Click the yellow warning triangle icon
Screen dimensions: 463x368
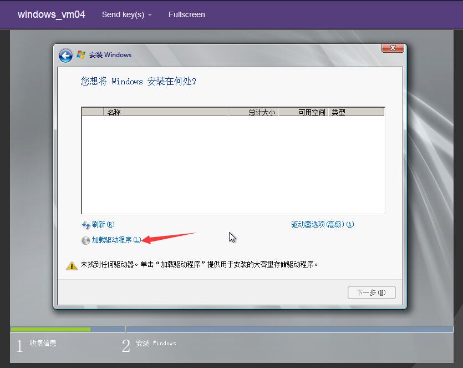click(72, 265)
